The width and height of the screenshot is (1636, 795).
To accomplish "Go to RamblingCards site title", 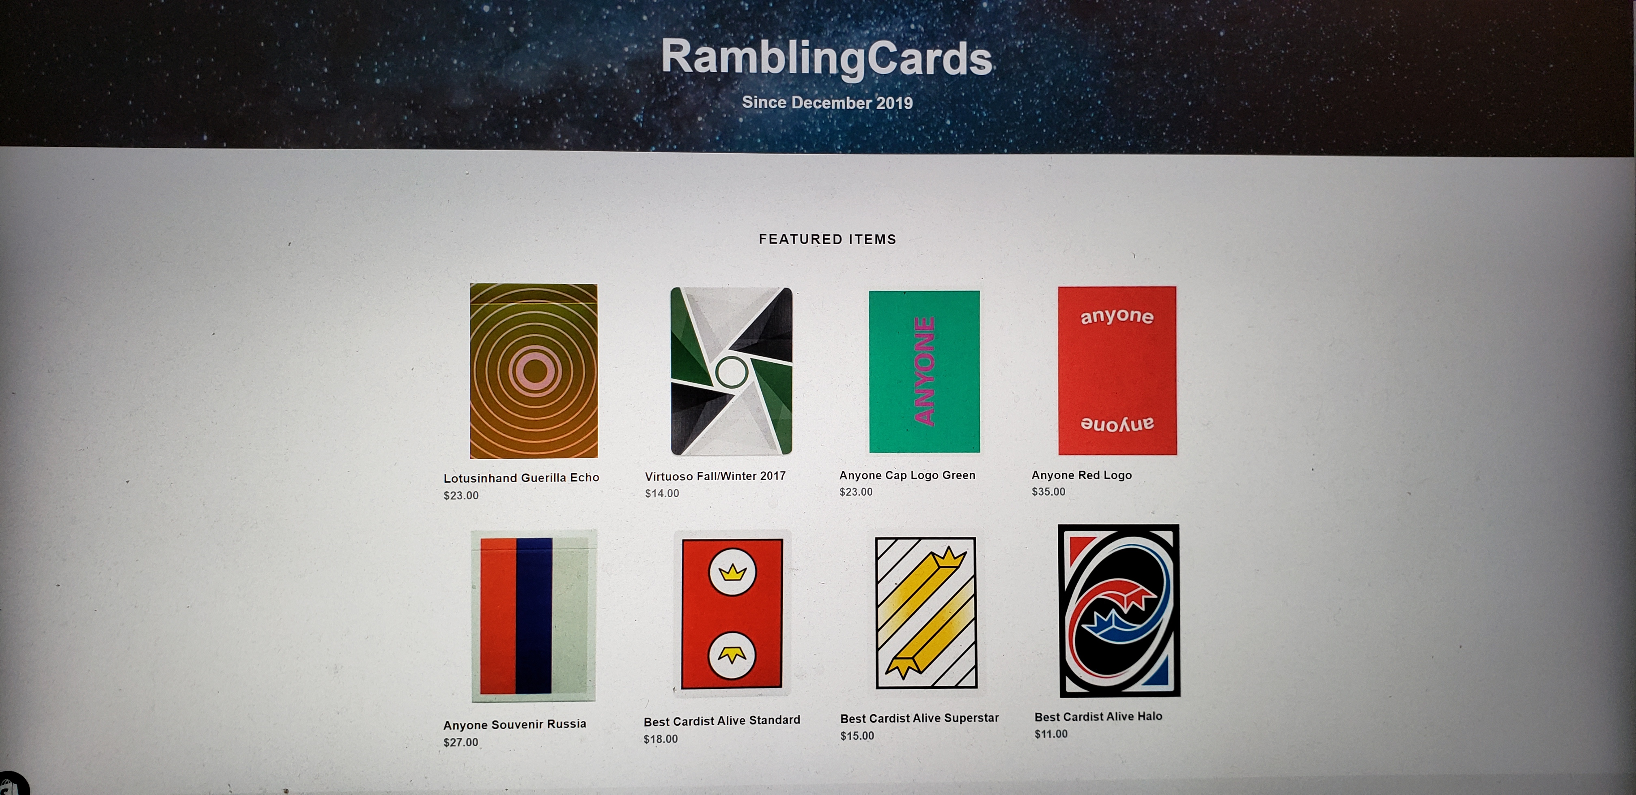I will pyautogui.click(x=826, y=58).
